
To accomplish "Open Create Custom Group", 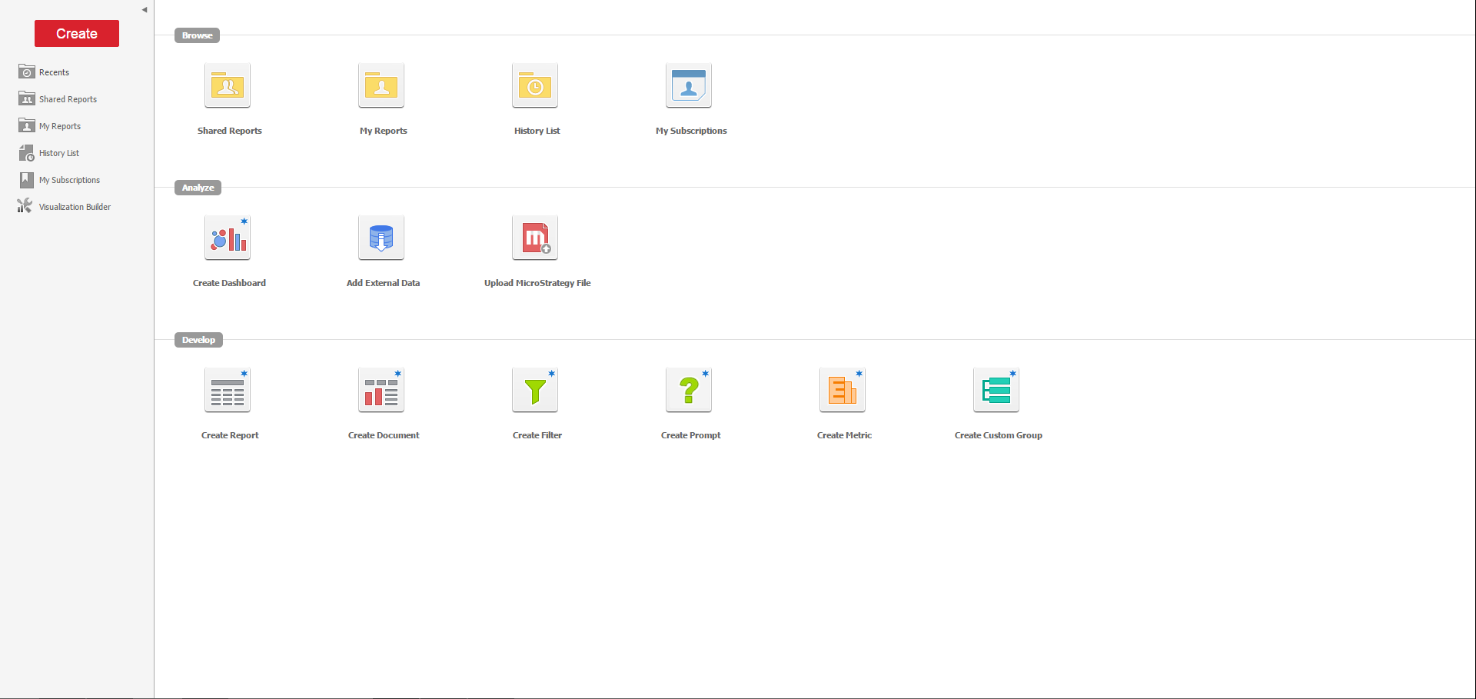I will tap(996, 389).
